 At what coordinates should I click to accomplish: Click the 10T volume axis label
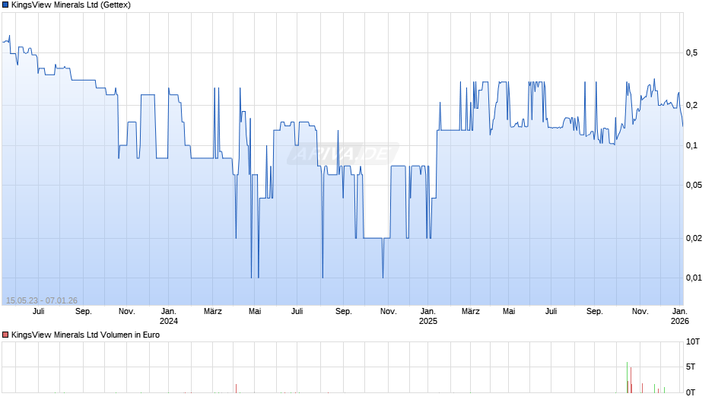pyautogui.click(x=693, y=341)
